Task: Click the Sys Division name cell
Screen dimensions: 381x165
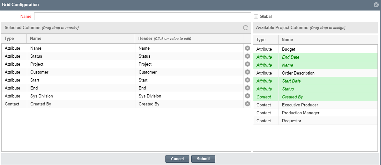Action: tap(81, 96)
